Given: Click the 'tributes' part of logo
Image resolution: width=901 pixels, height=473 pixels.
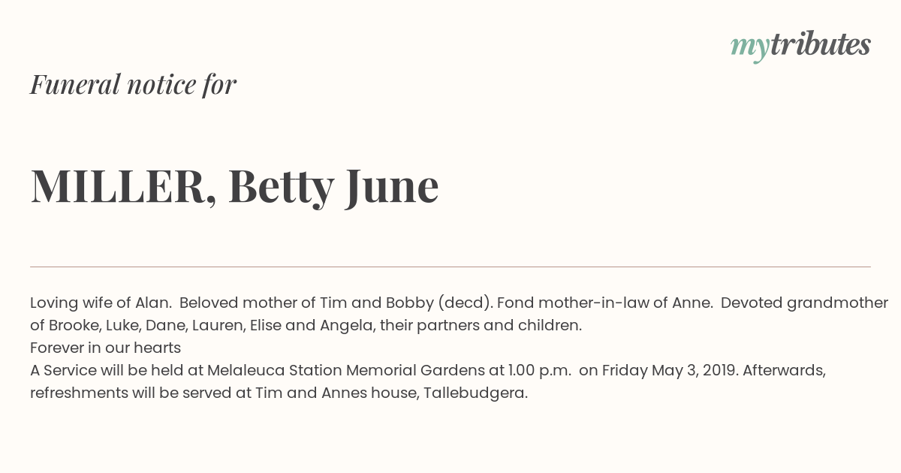Looking at the screenshot, I should click(821, 44).
